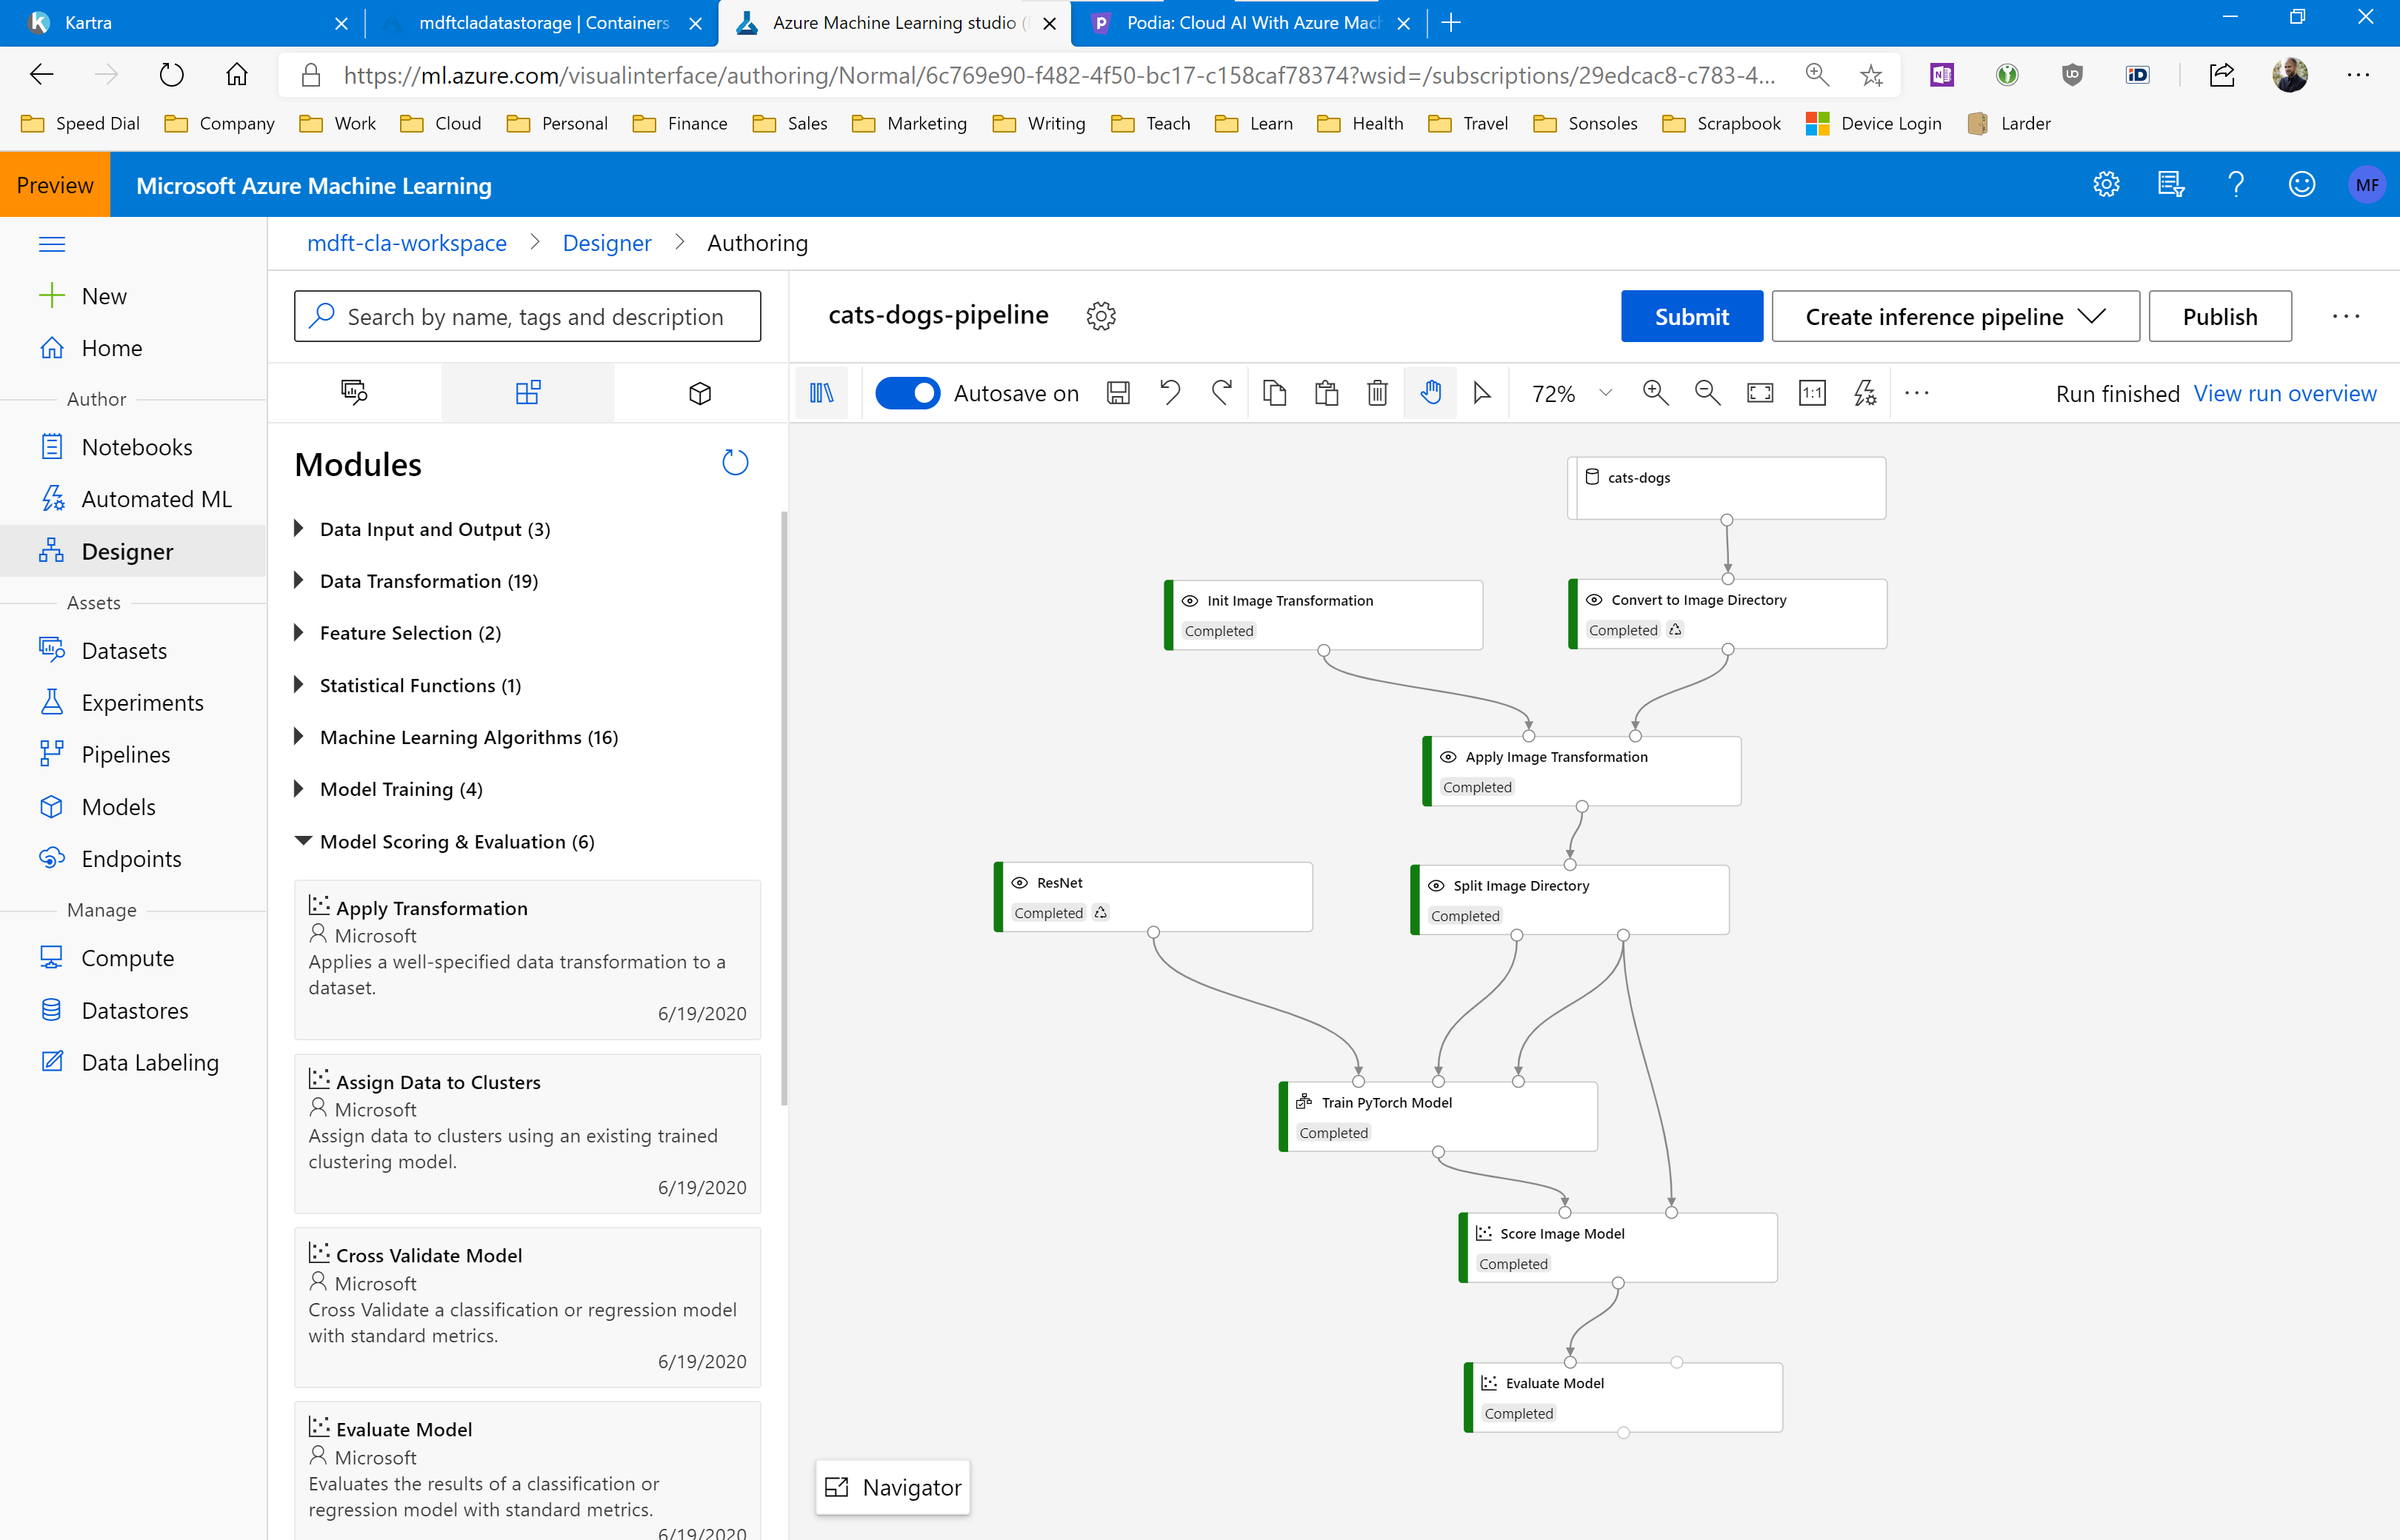Click the actual size 1:1 icon
Viewport: 2400px width, 1540px height.
1812,393
